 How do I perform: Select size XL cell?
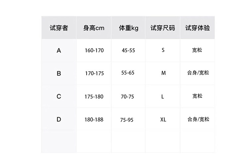pyautogui.click(x=163, y=119)
